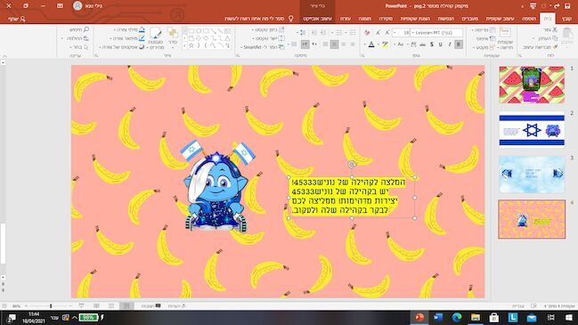Open the File tab

pyautogui.click(x=567, y=19)
